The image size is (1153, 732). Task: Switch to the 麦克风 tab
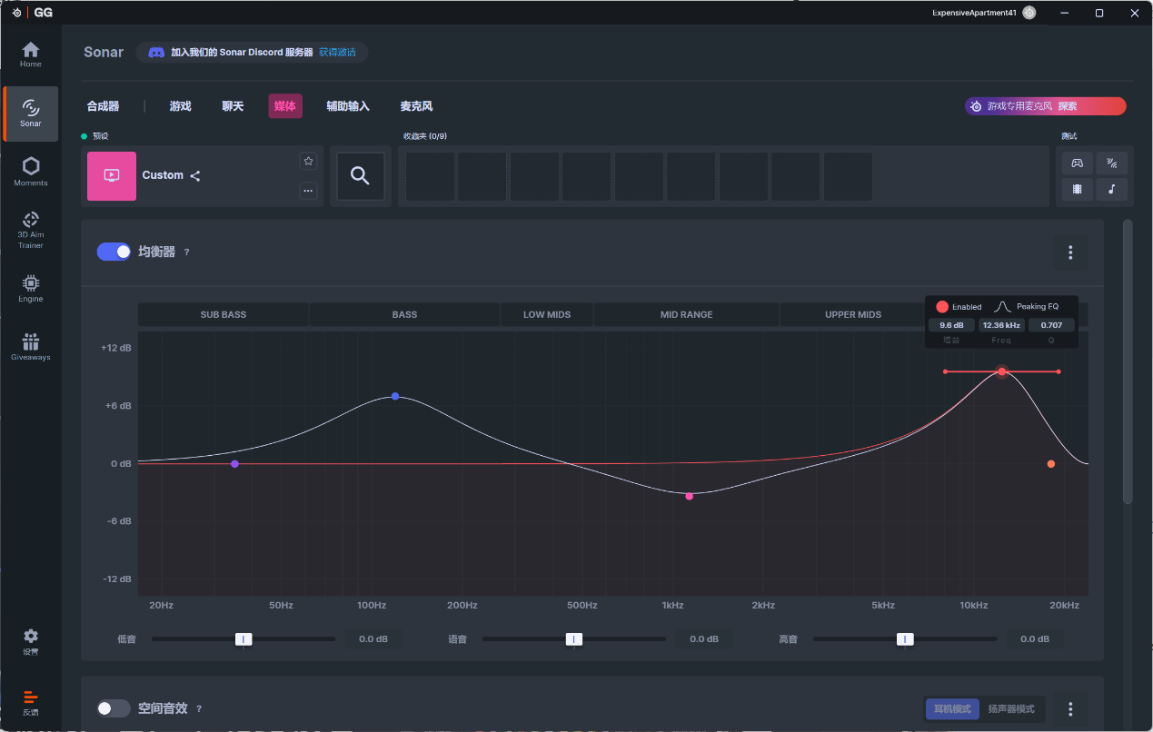[416, 106]
